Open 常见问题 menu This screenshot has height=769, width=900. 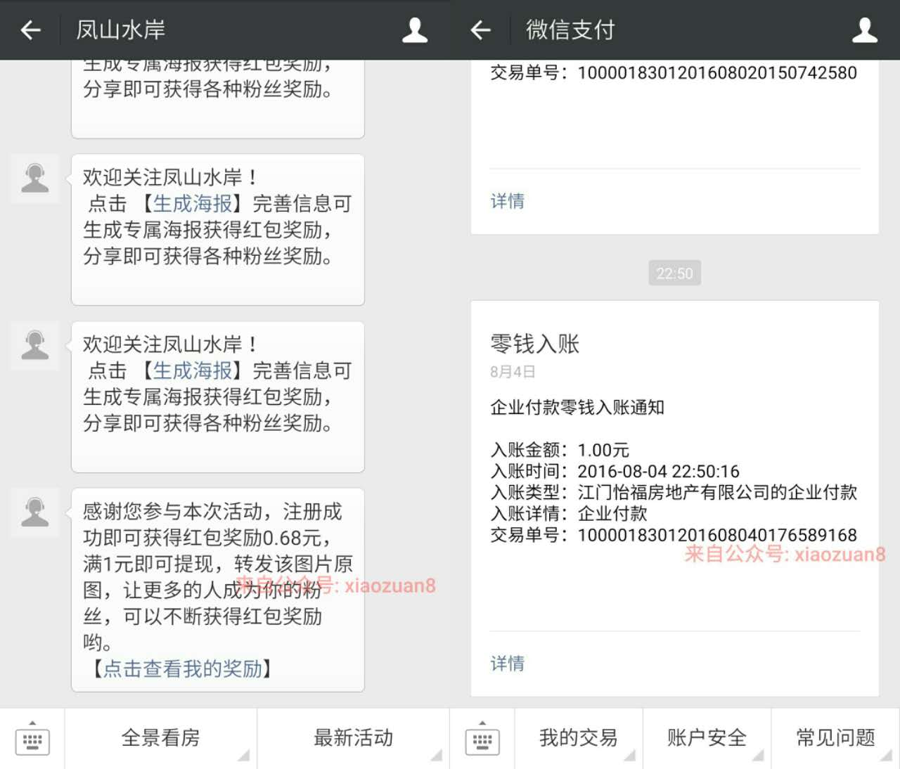pos(835,738)
